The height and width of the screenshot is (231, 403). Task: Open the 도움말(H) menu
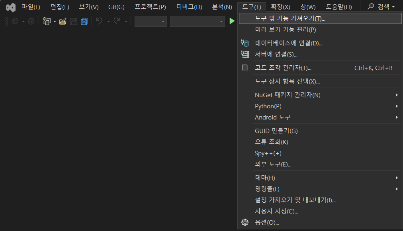pos(339,7)
